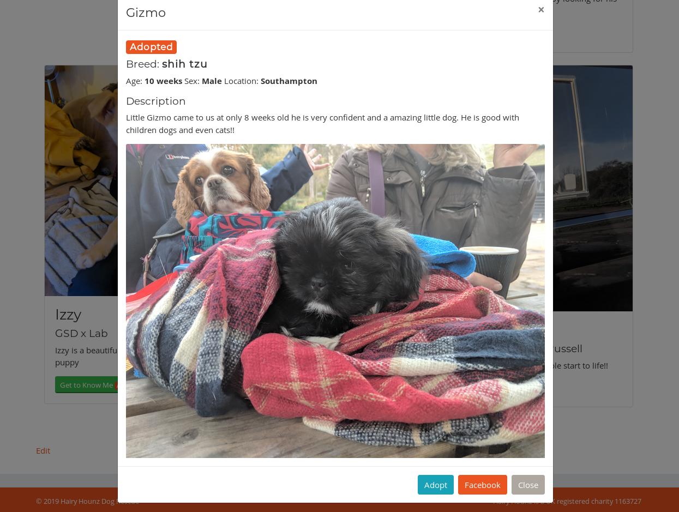Click the Southampton location text
The width and height of the screenshot is (679, 512).
click(289, 81)
